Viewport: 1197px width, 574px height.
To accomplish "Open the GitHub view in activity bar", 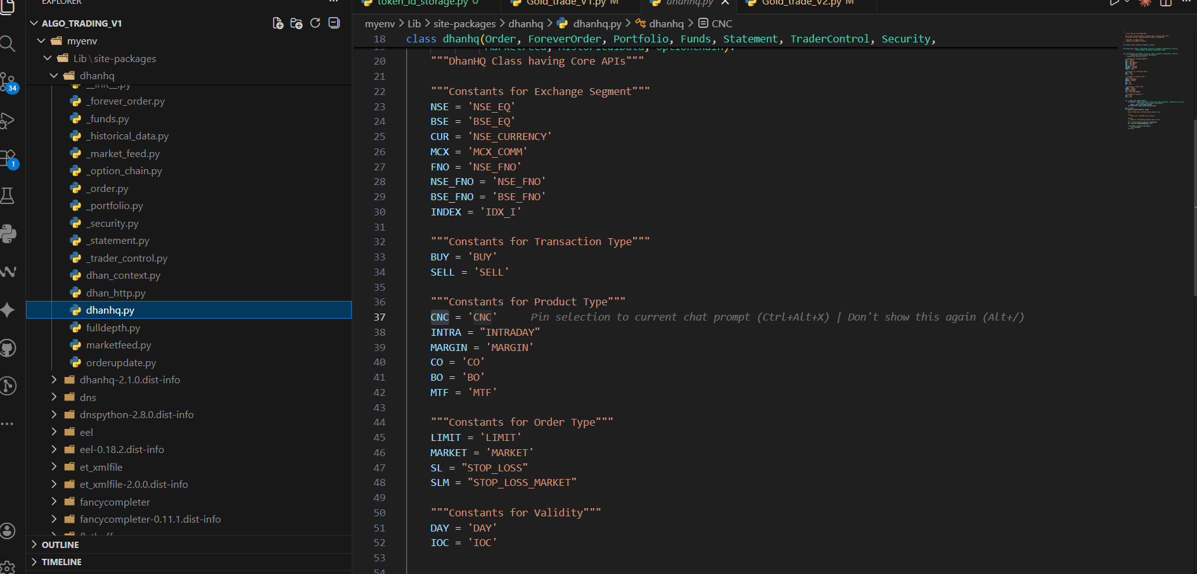I will [8, 348].
